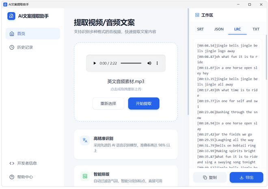Click lyric line at [00:19.77]
Image resolution: width=268 pixels, height=189 pixels.
pos(227,104)
